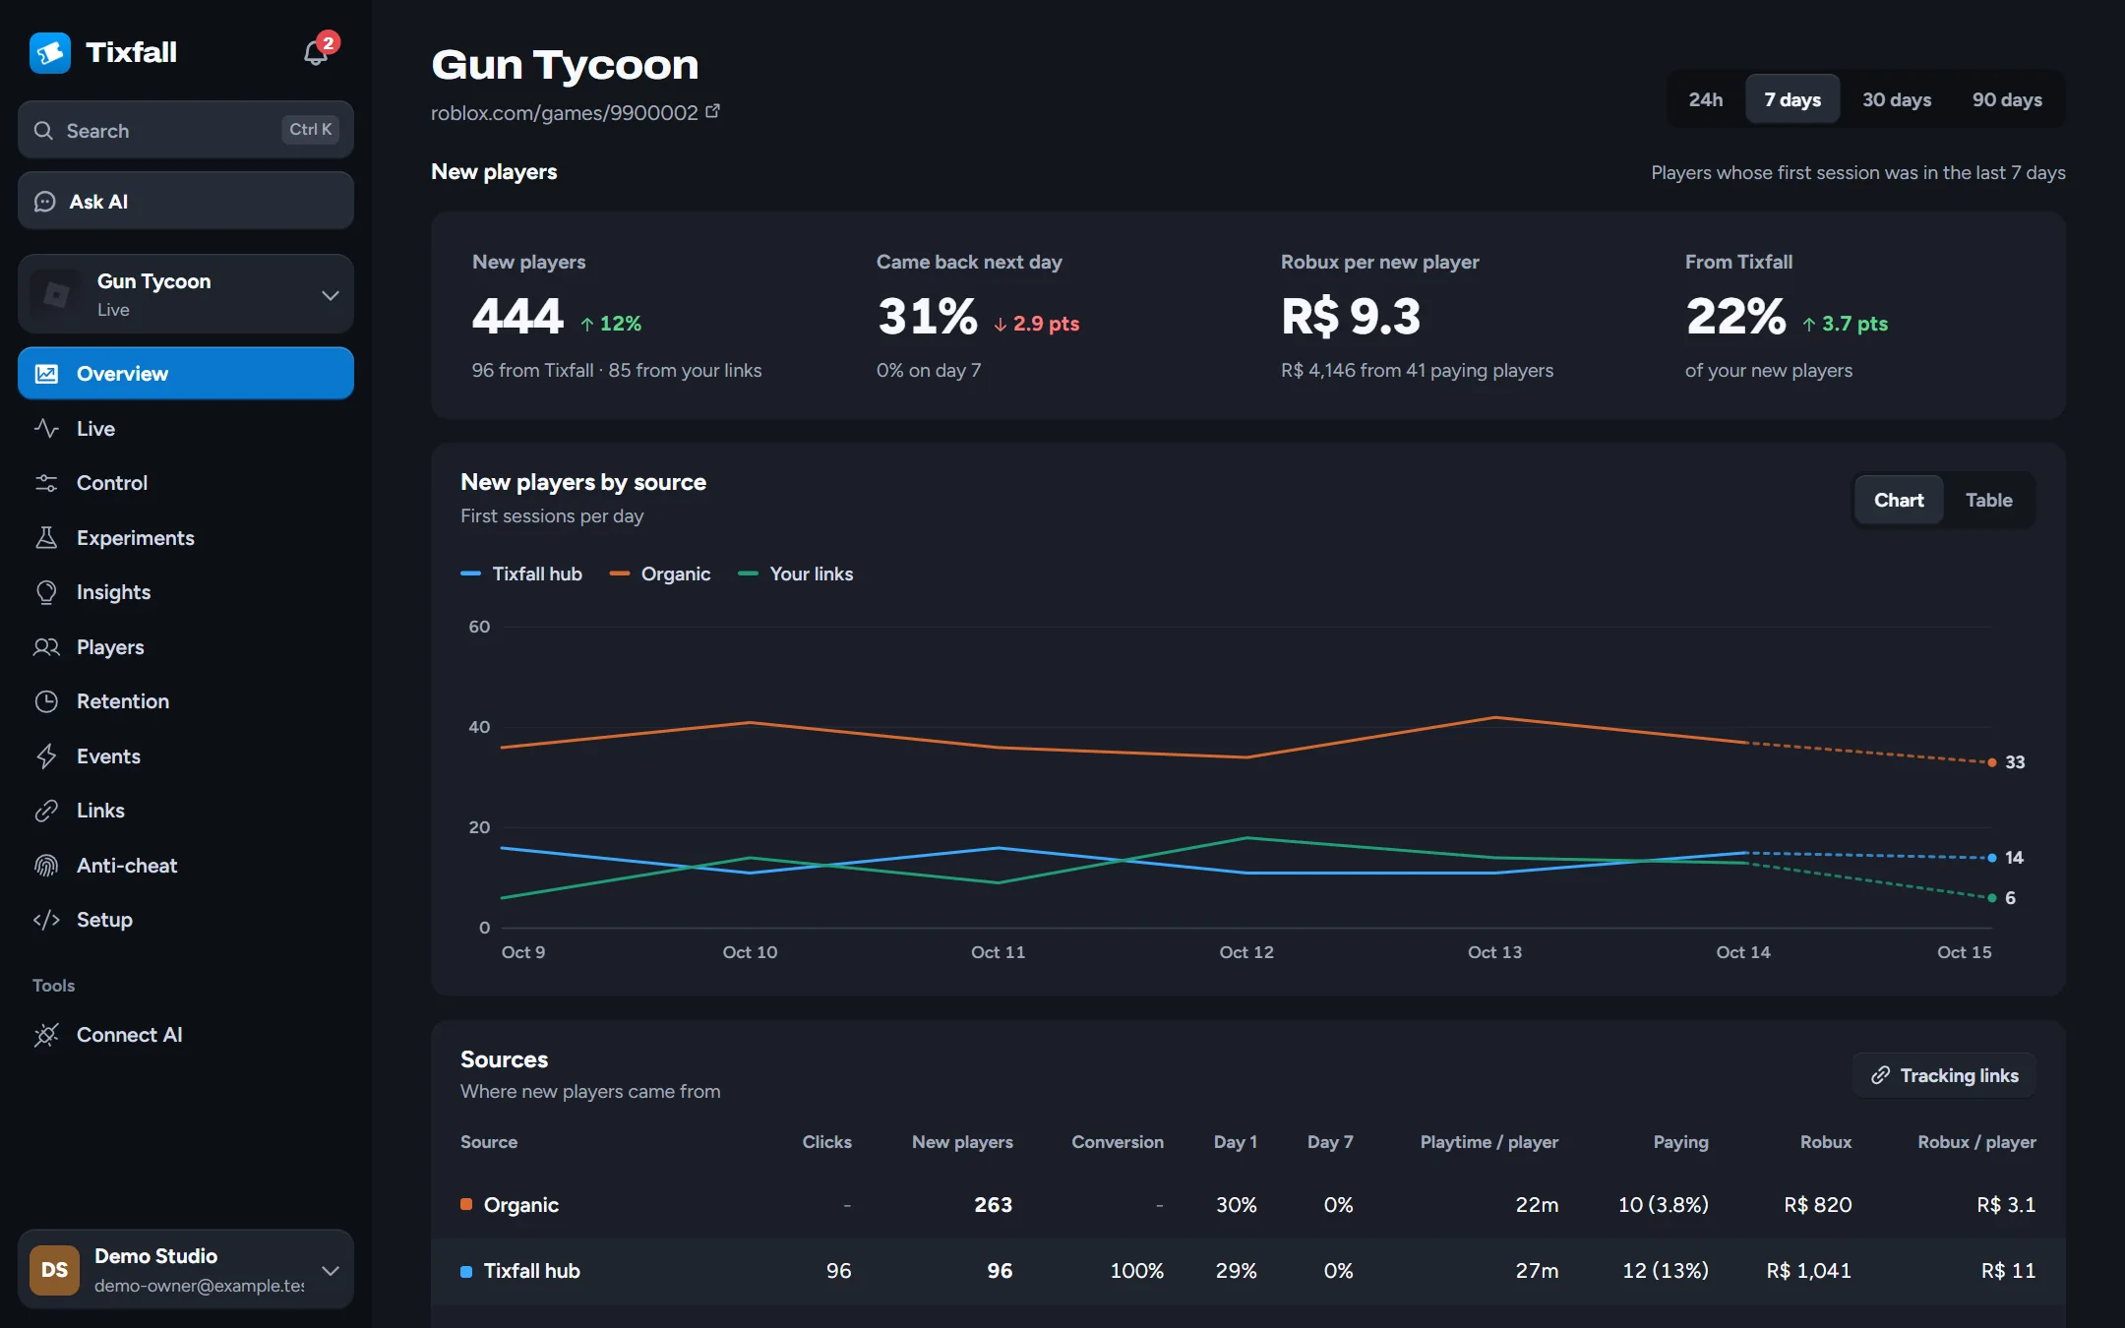This screenshot has height=1328, width=2125.
Task: Click the Setup code brackets icon
Action: (46, 920)
